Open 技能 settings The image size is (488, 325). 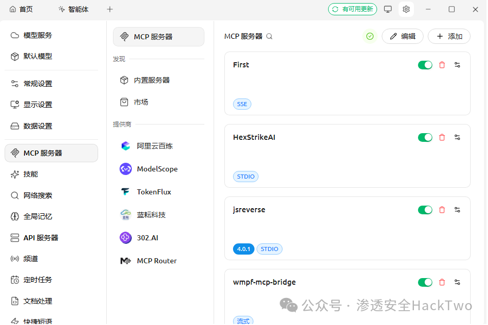click(x=51, y=174)
